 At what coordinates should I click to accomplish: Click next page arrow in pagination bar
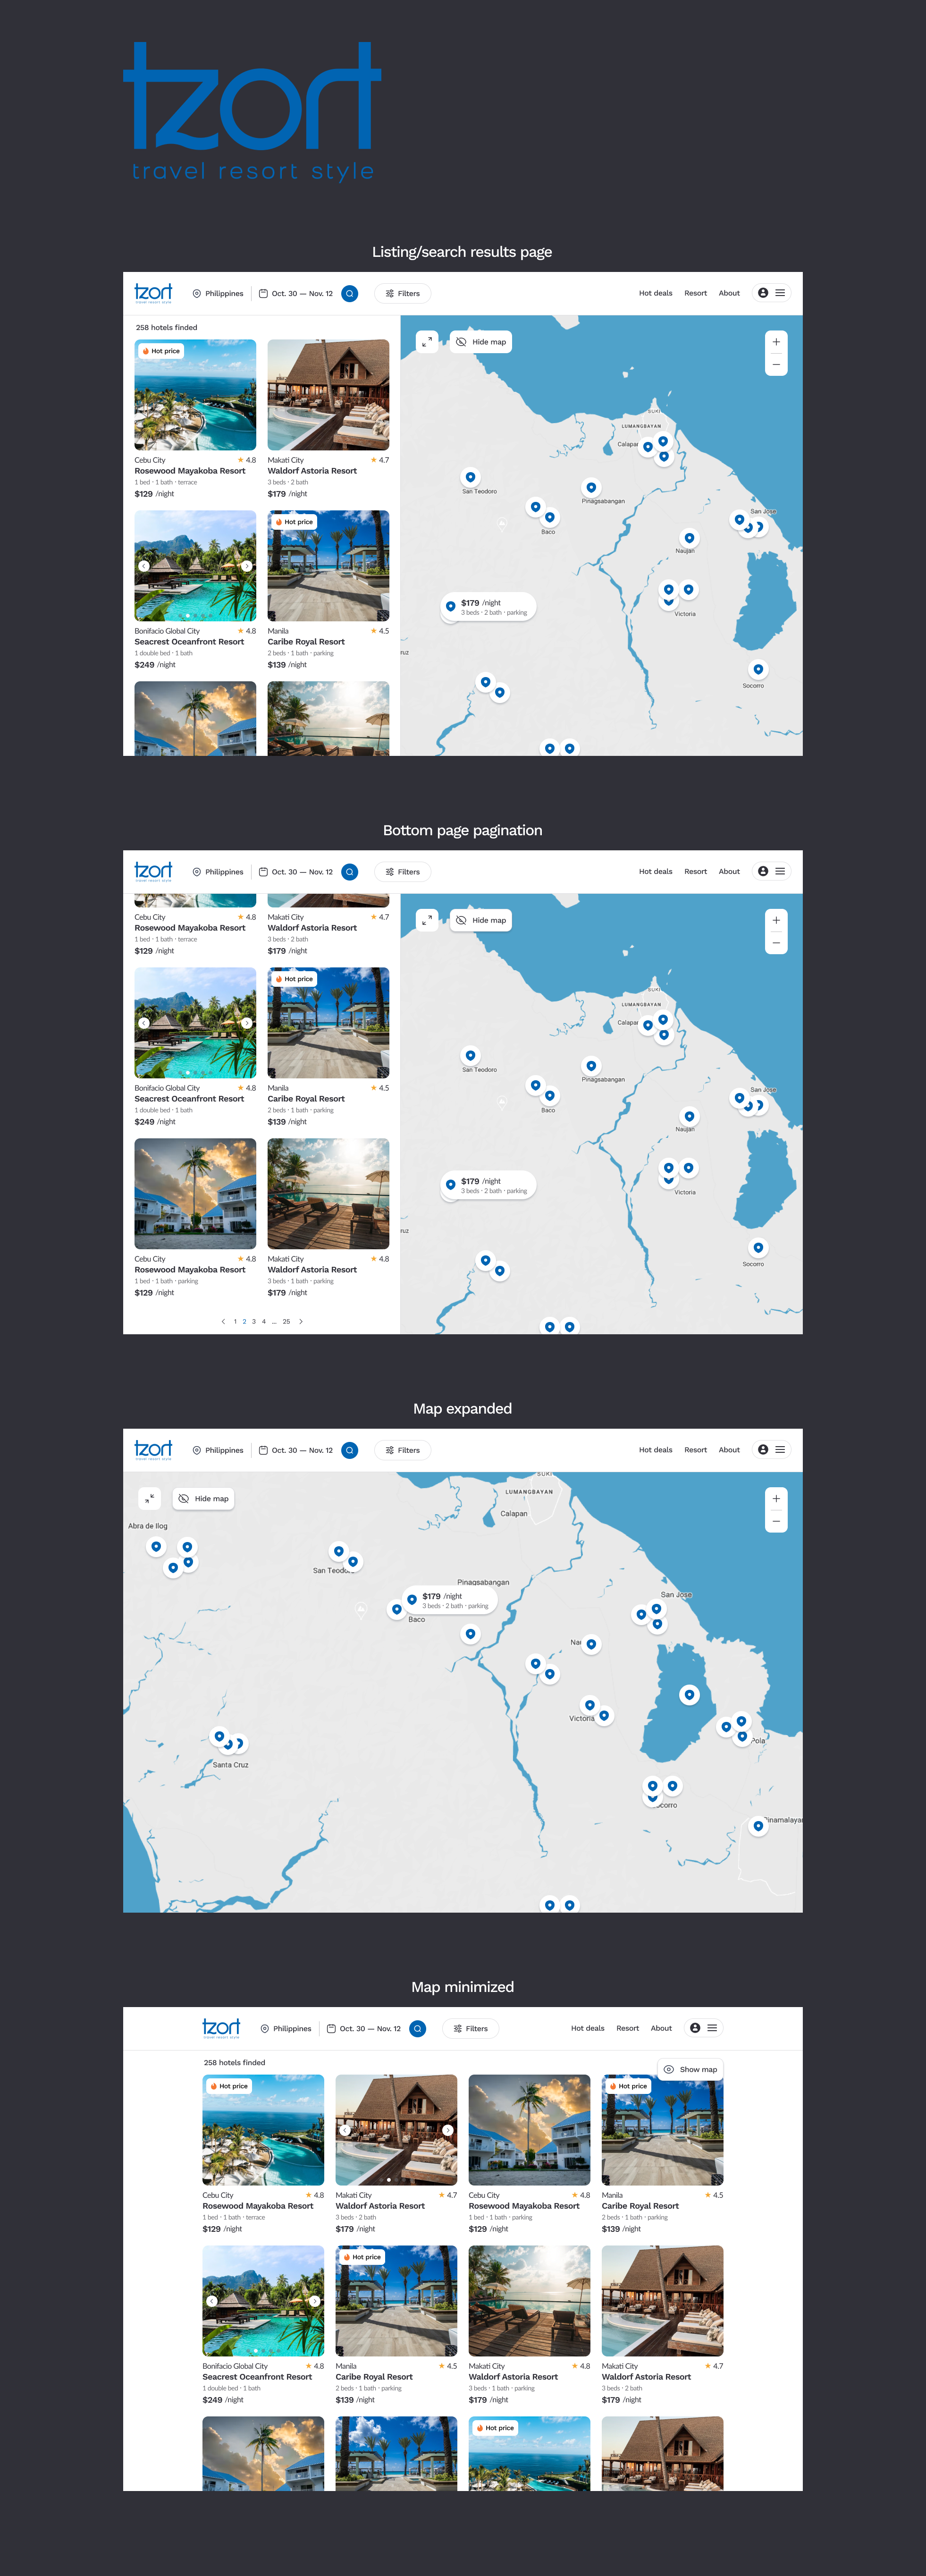click(x=301, y=1321)
